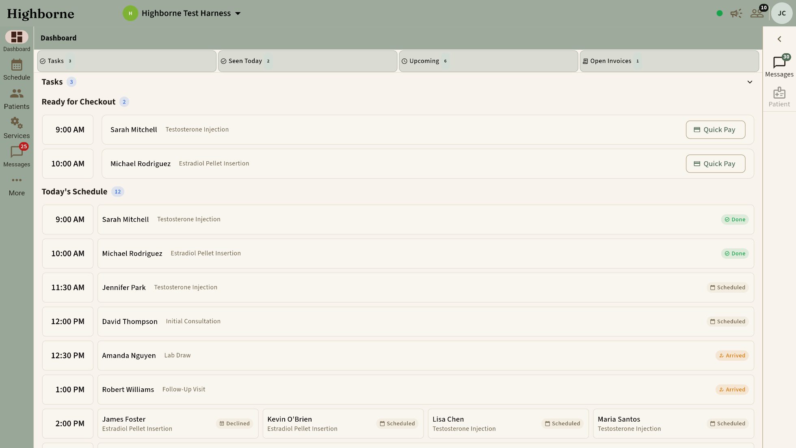Click the Highborne logo
Viewport: 796px width, 448px height.
[x=41, y=14]
